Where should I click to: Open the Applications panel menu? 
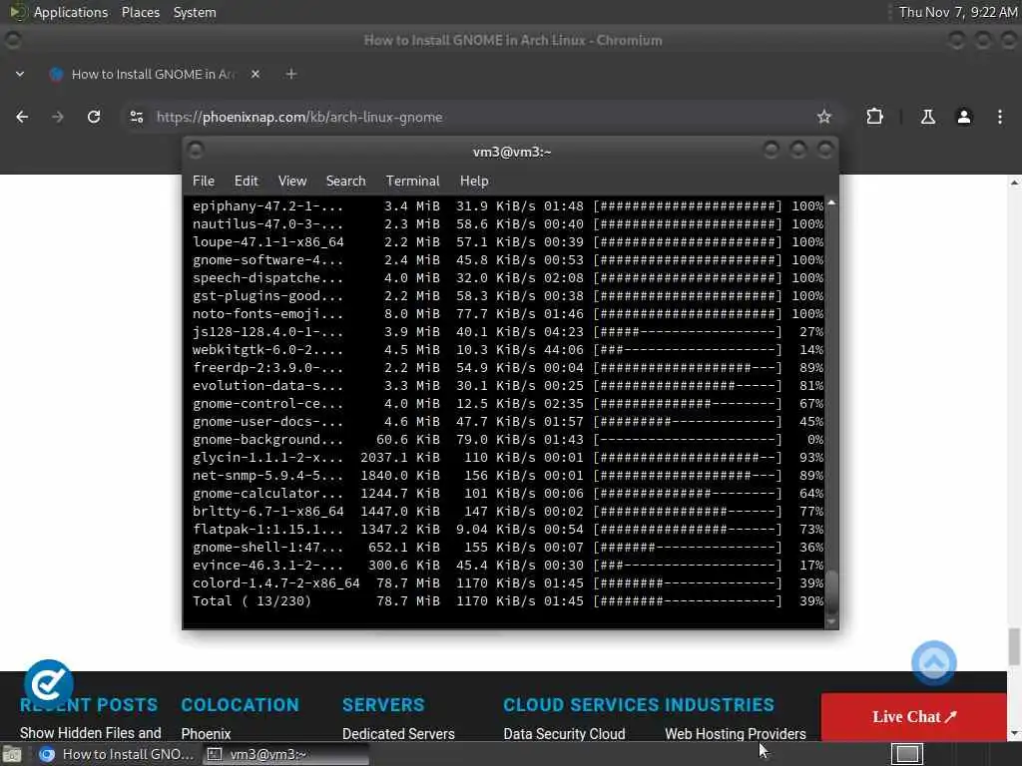[x=71, y=12]
